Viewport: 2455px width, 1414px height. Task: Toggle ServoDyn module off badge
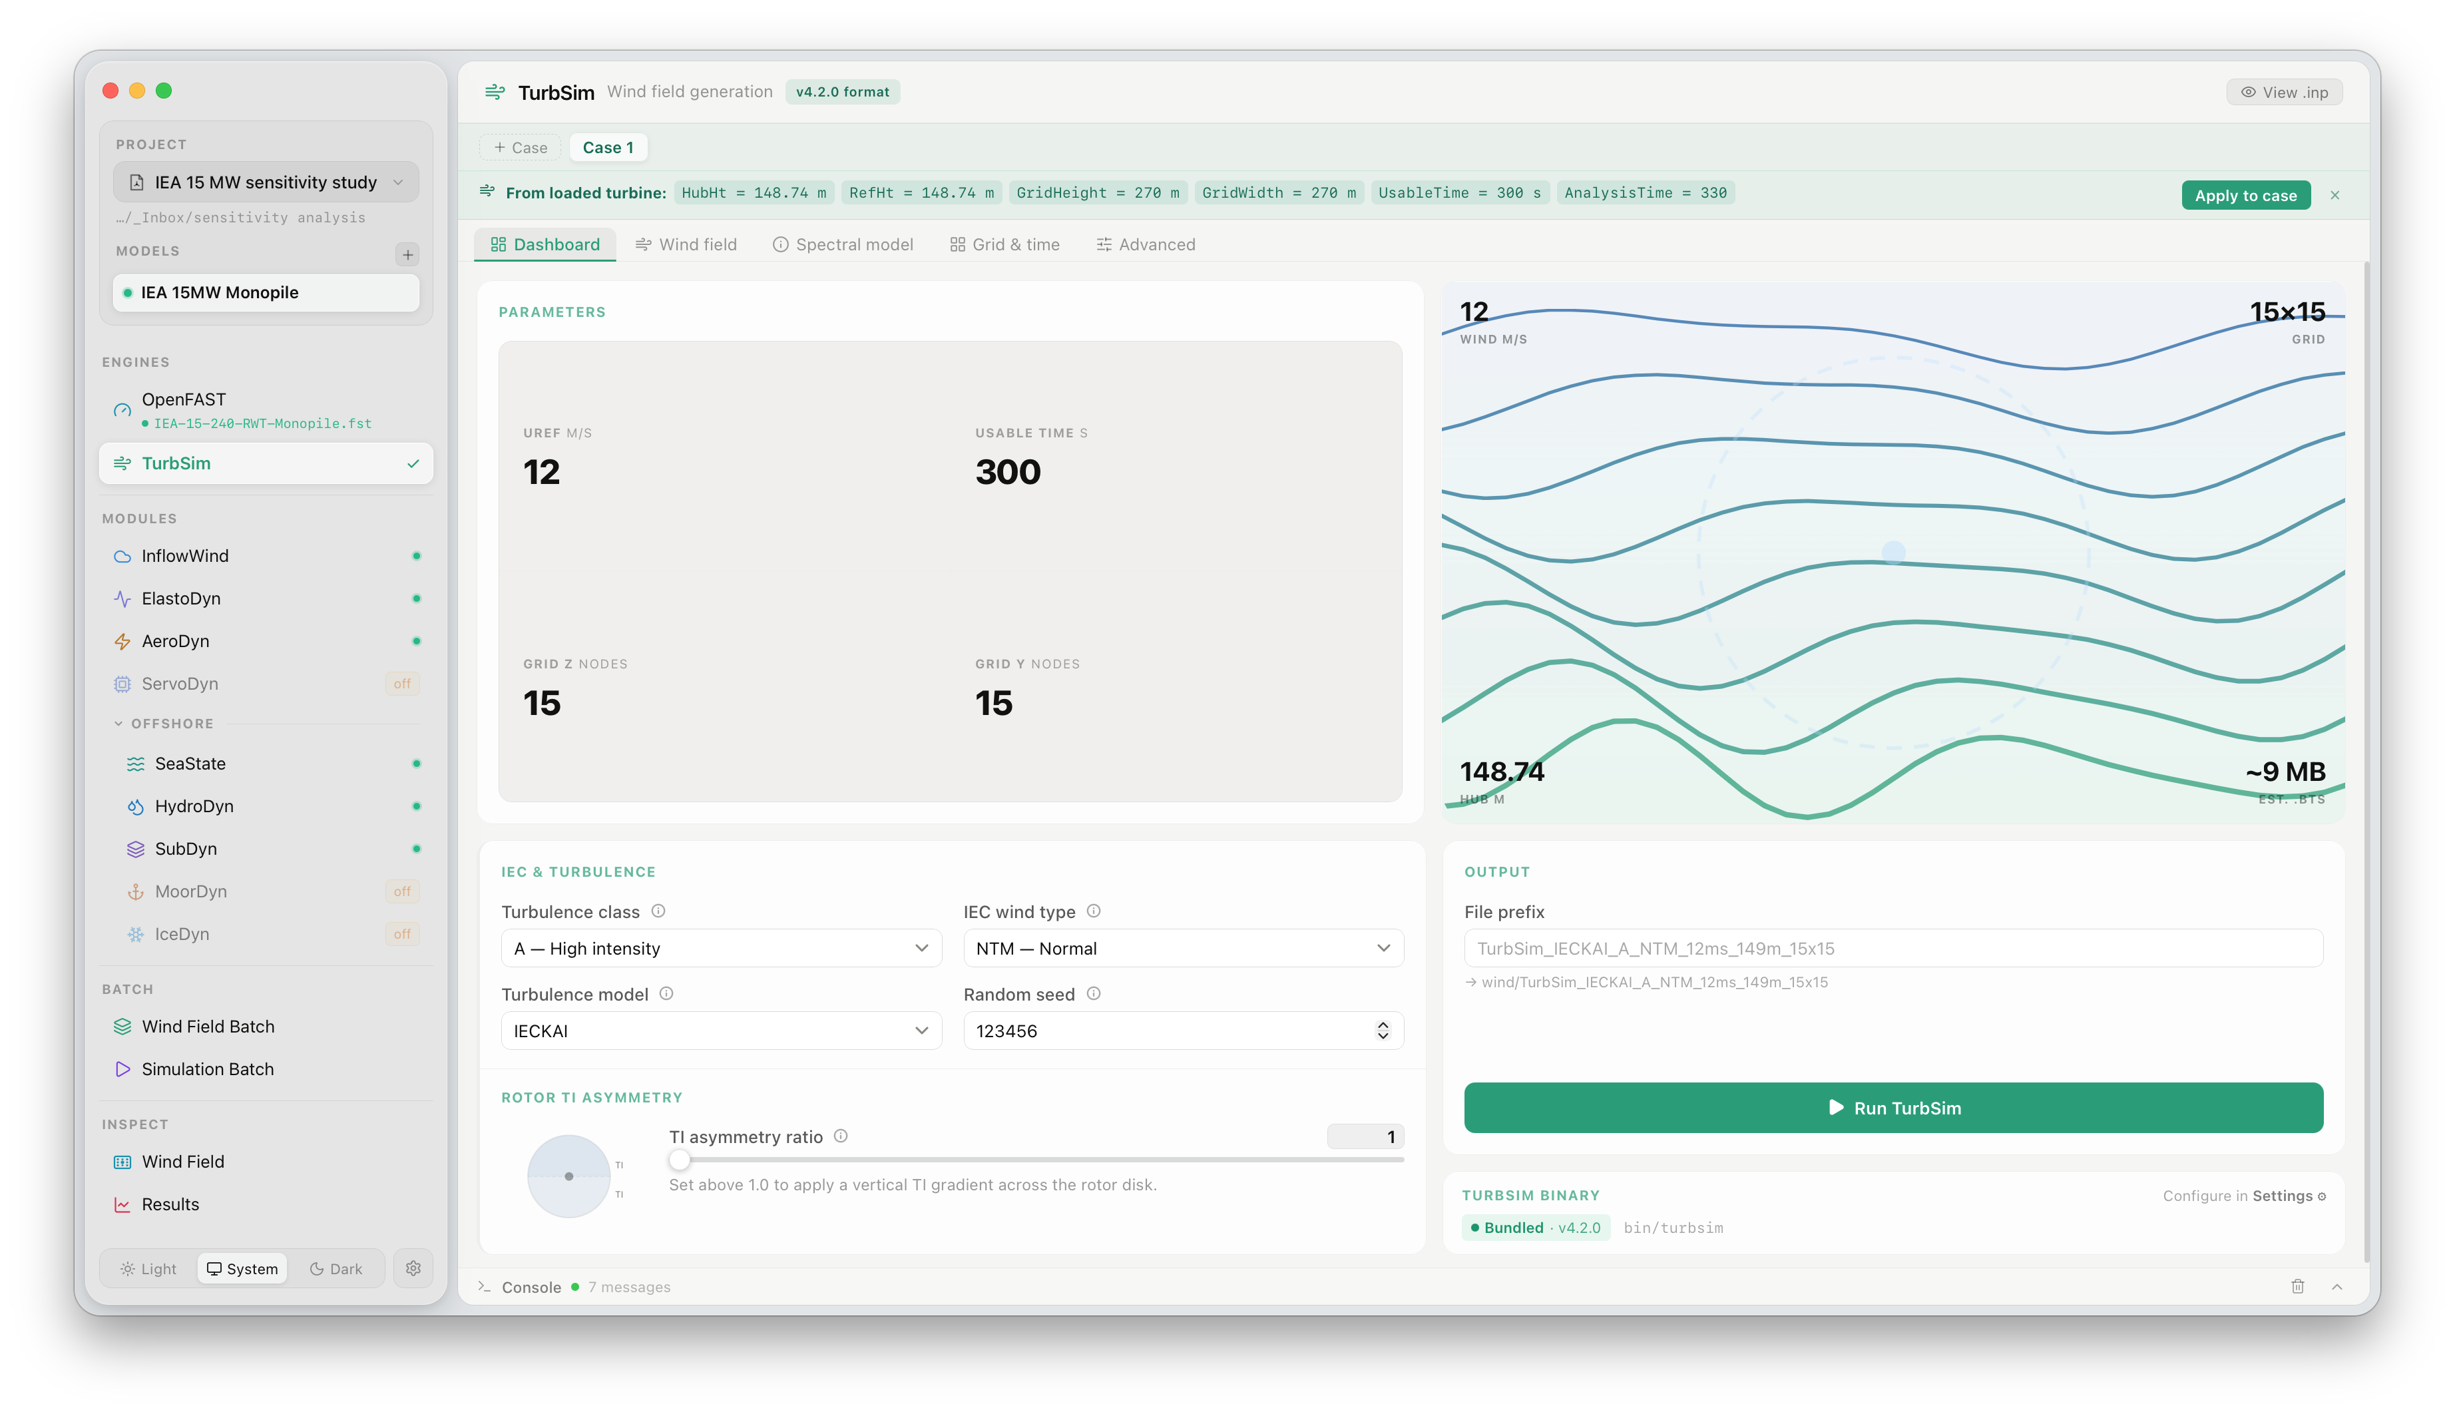pos(402,684)
